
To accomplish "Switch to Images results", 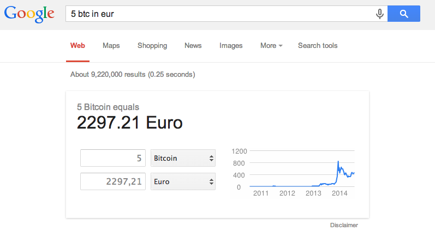I will pyautogui.click(x=231, y=46).
